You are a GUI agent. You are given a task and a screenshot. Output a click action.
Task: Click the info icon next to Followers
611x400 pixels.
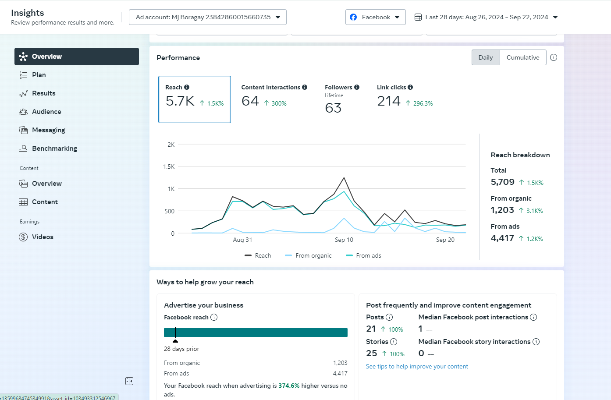357,87
